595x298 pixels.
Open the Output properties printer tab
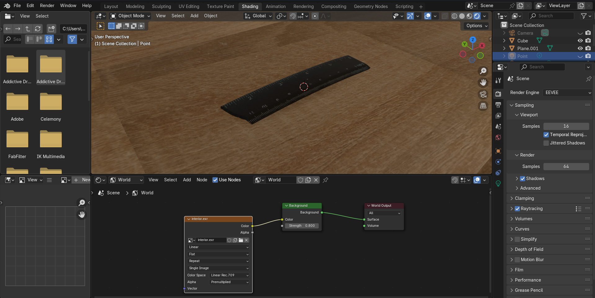pos(498,105)
